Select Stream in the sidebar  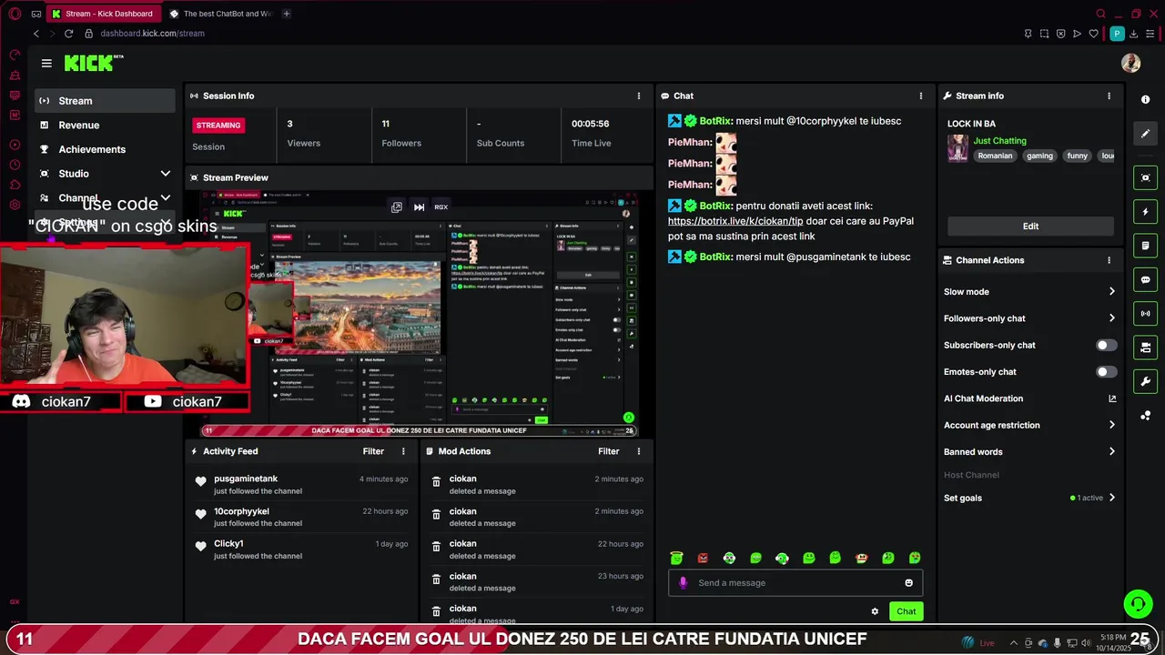pos(105,101)
